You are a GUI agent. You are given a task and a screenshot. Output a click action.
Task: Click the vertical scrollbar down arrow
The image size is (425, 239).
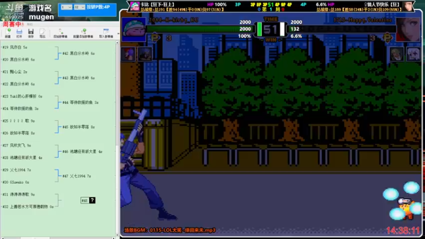tap(117, 235)
